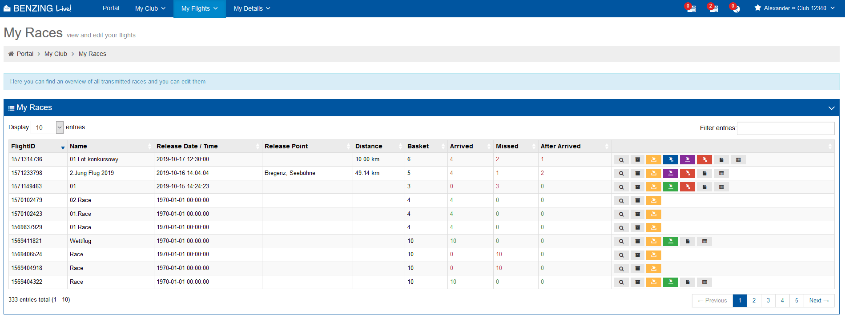845x318 pixels.
Task: Click the home icon in the breadcrumb
Action: coord(11,54)
